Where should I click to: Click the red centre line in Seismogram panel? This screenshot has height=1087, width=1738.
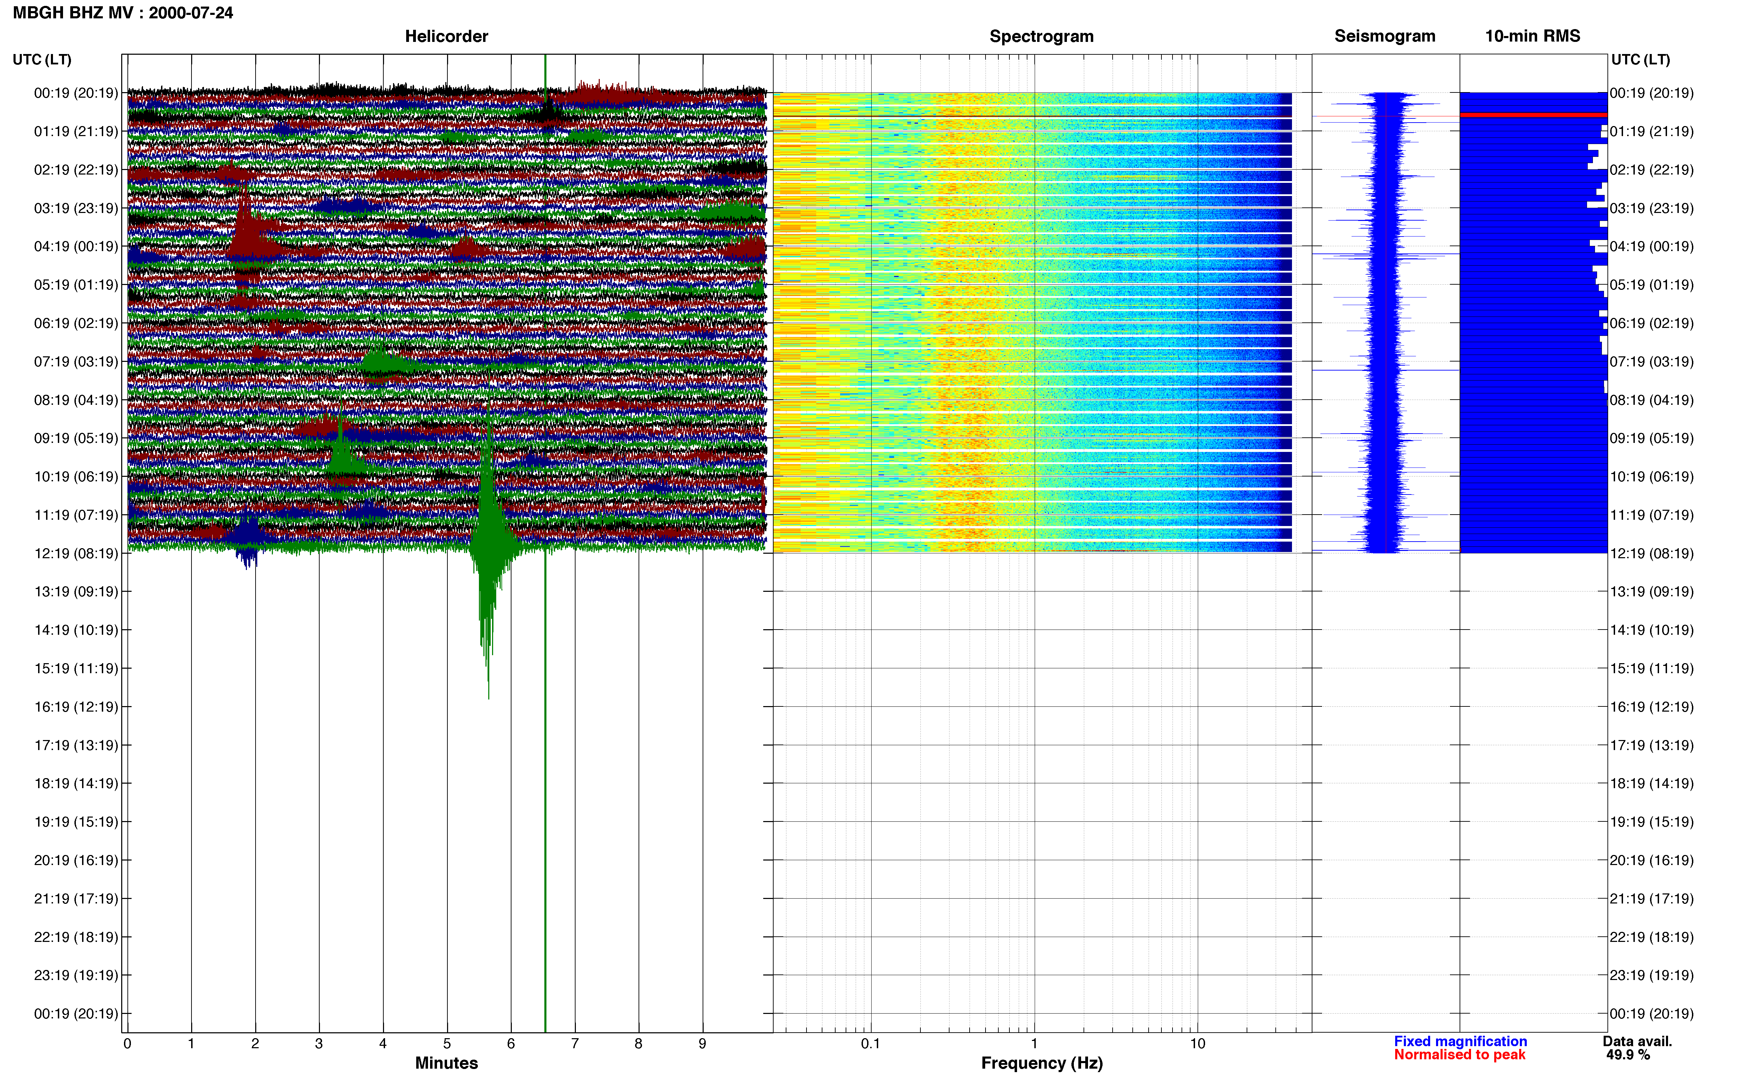point(1385,322)
